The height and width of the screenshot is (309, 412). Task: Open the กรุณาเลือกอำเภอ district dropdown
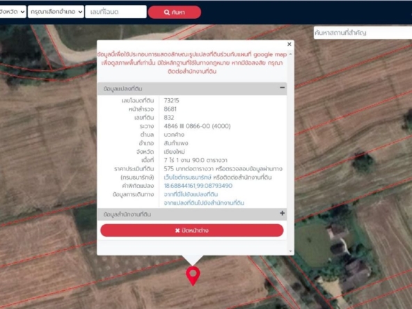tap(56, 12)
